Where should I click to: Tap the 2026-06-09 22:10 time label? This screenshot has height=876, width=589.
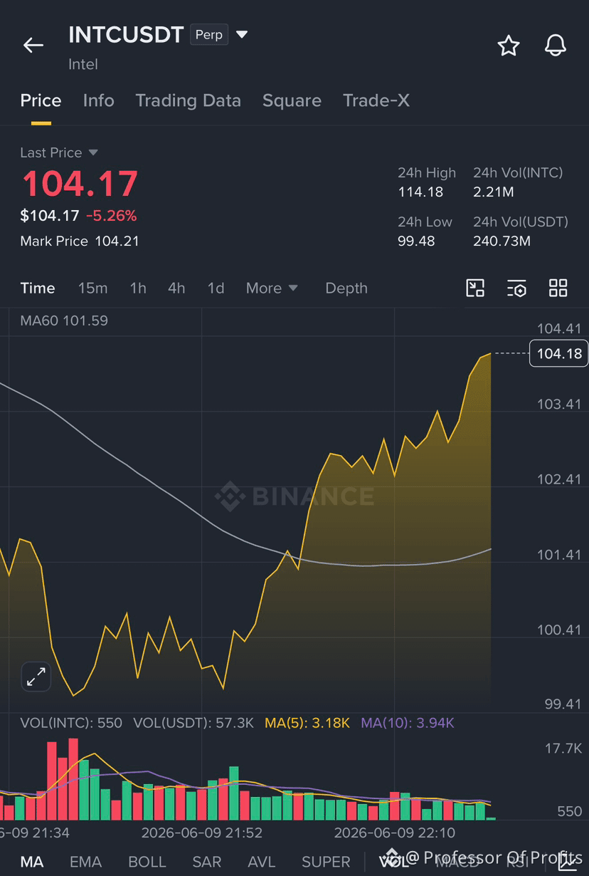tap(396, 833)
